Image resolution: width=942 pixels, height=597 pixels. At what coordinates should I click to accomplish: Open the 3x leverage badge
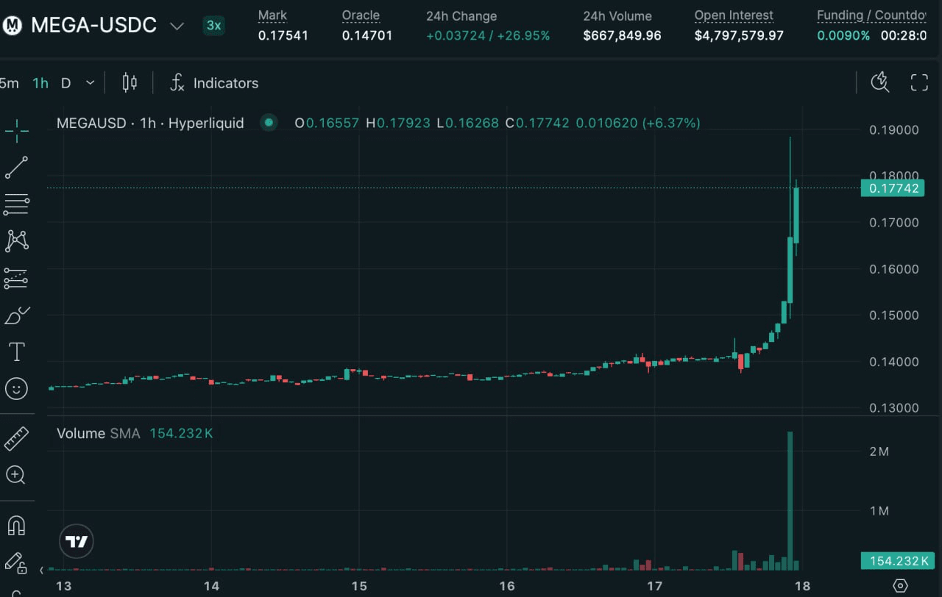tap(213, 26)
